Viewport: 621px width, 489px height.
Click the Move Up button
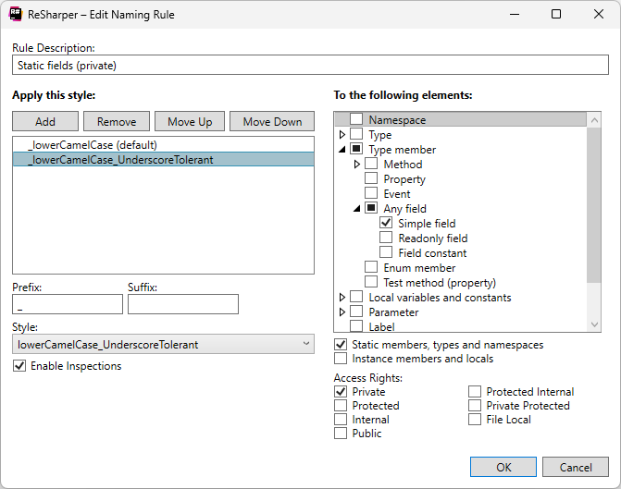point(190,122)
